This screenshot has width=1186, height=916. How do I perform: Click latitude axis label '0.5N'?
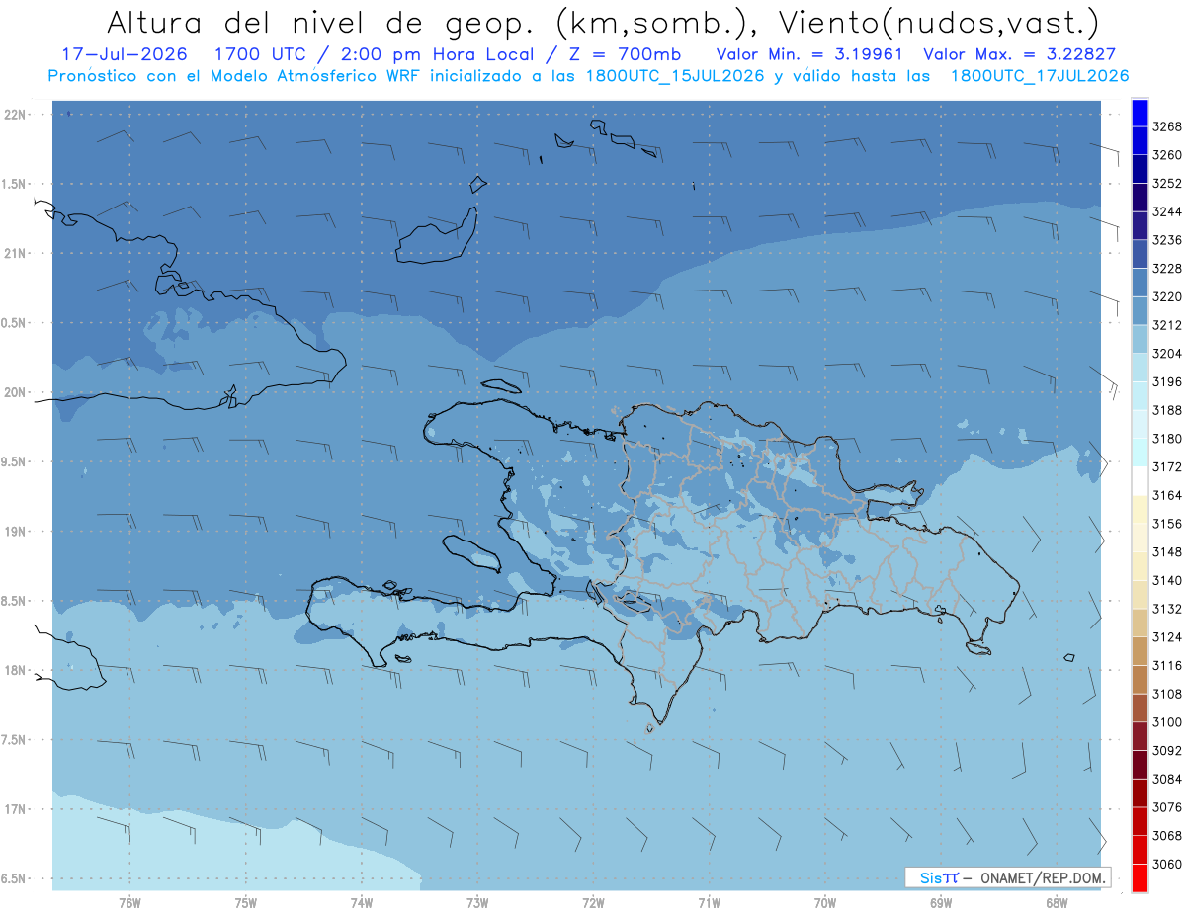point(15,323)
